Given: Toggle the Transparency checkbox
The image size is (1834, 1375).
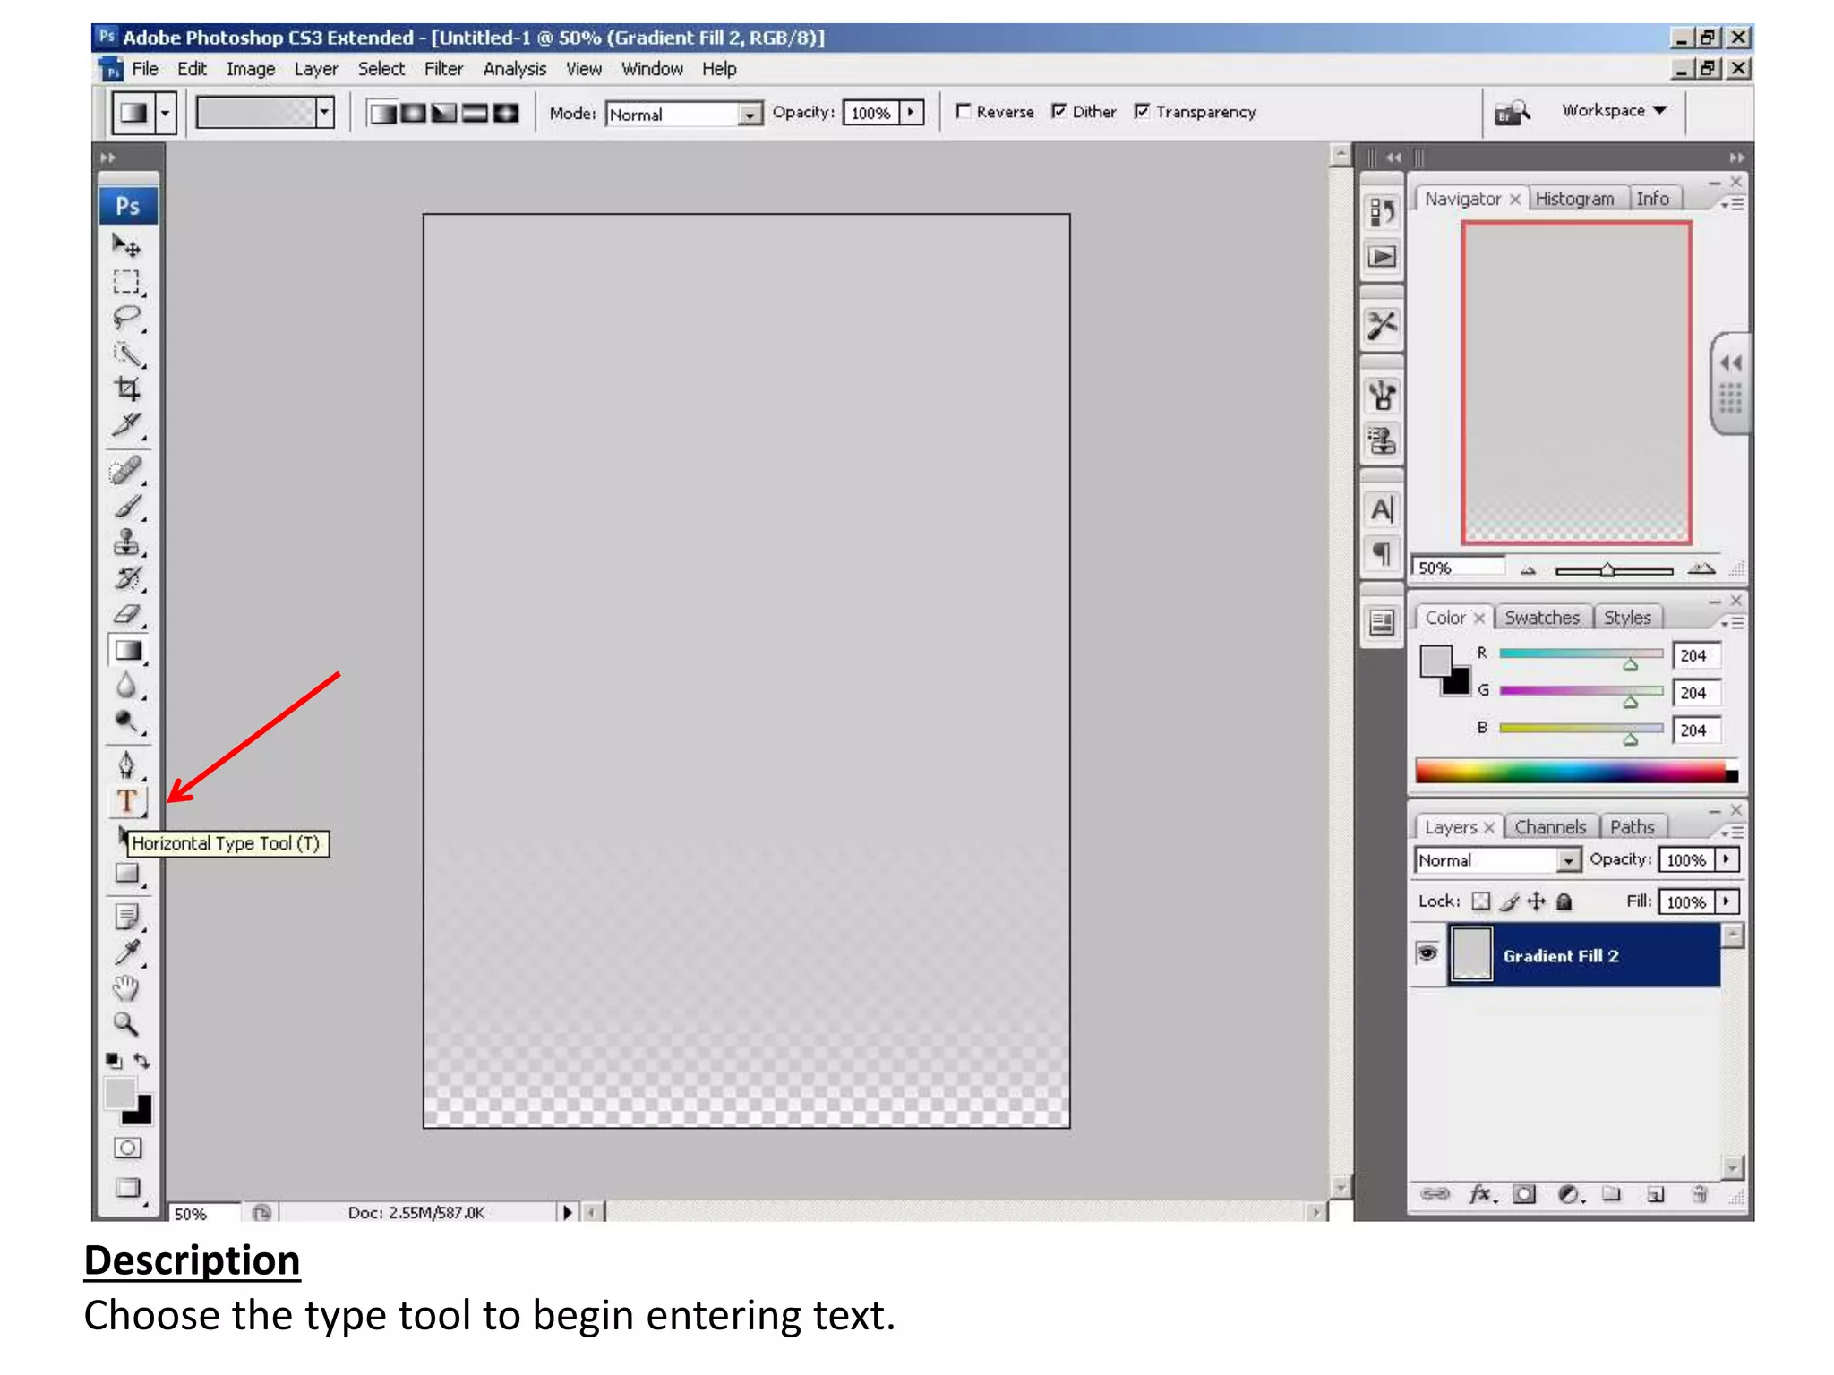Looking at the screenshot, I should [1143, 112].
